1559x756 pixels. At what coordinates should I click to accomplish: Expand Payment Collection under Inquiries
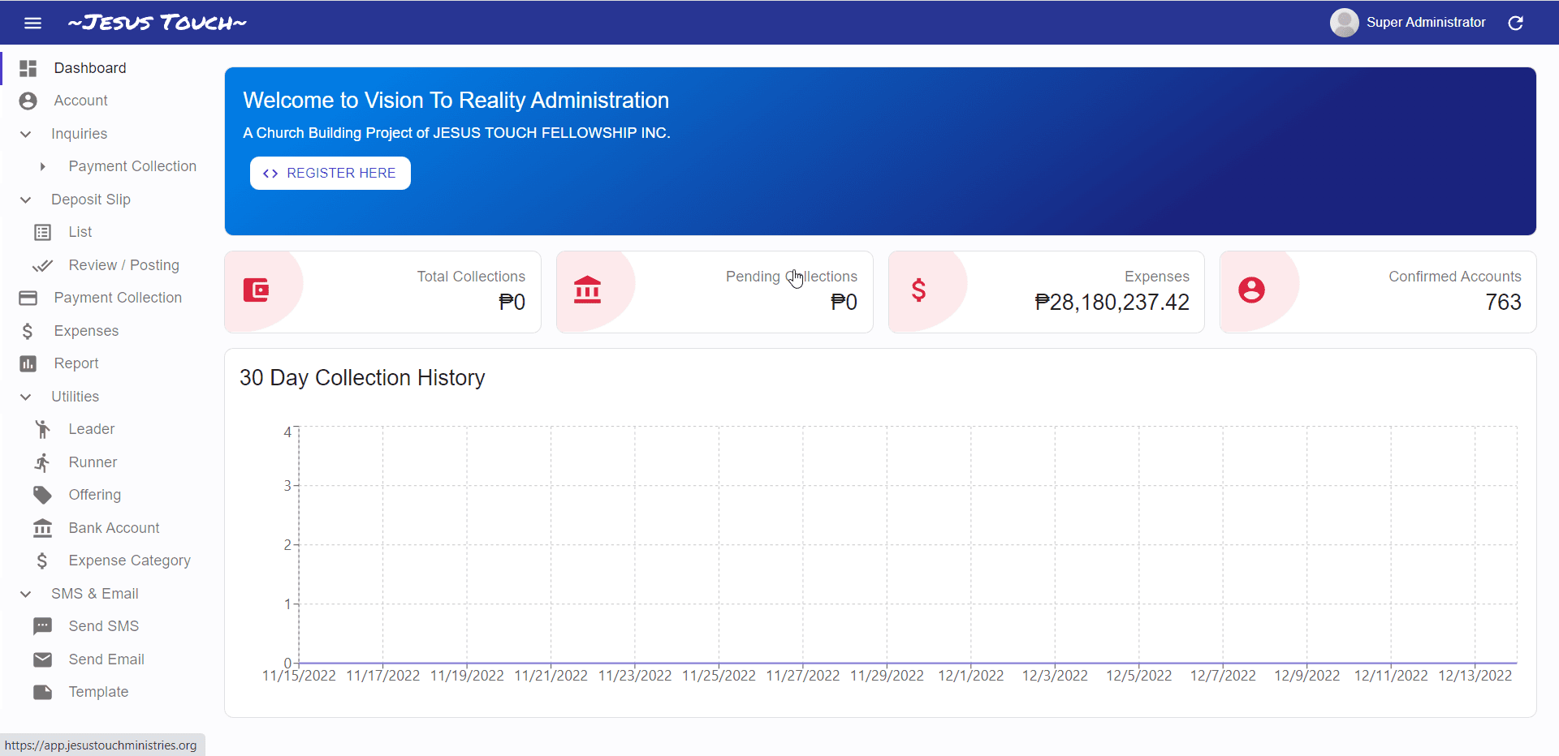[42, 166]
